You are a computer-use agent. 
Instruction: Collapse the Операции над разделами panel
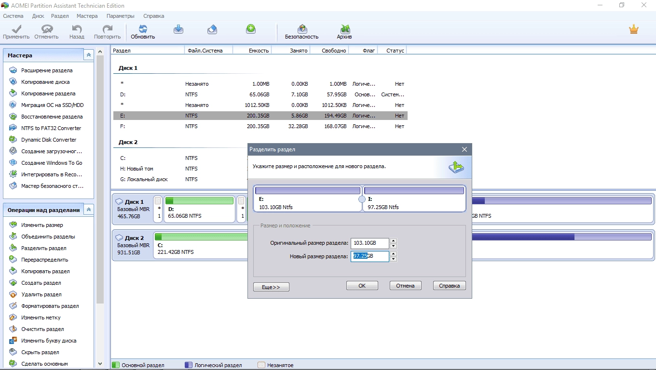tap(88, 210)
